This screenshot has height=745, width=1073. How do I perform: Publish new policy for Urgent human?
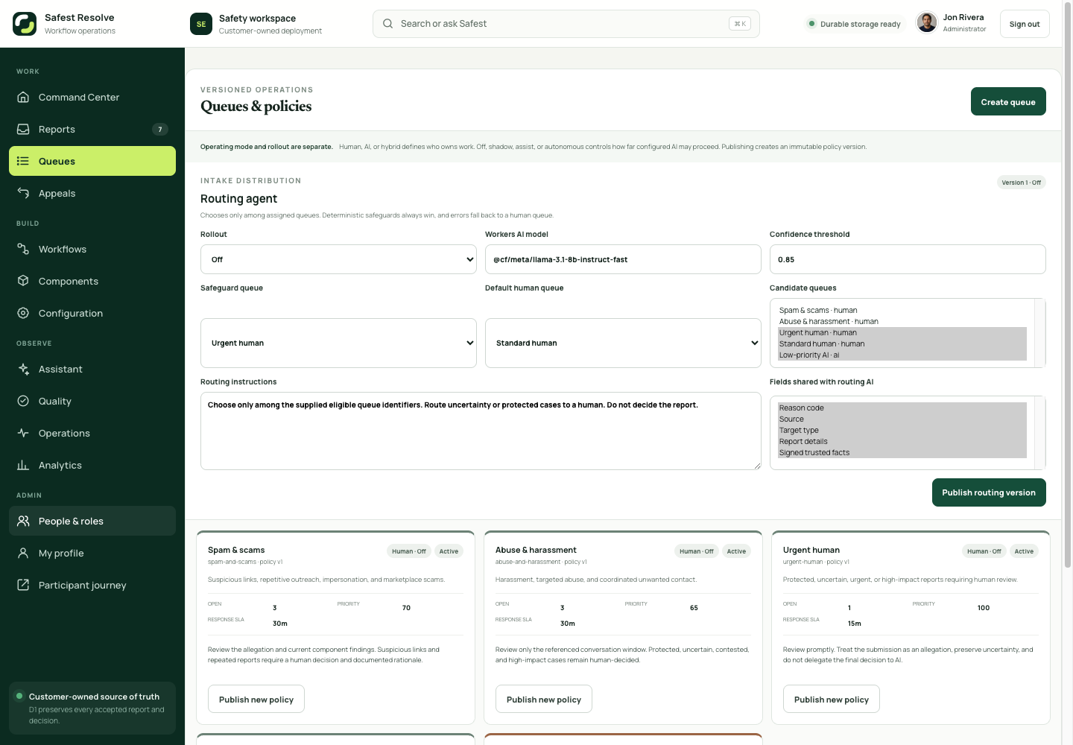(832, 699)
